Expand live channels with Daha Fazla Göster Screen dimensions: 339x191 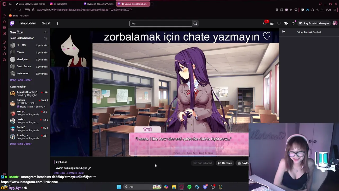click(x=21, y=144)
